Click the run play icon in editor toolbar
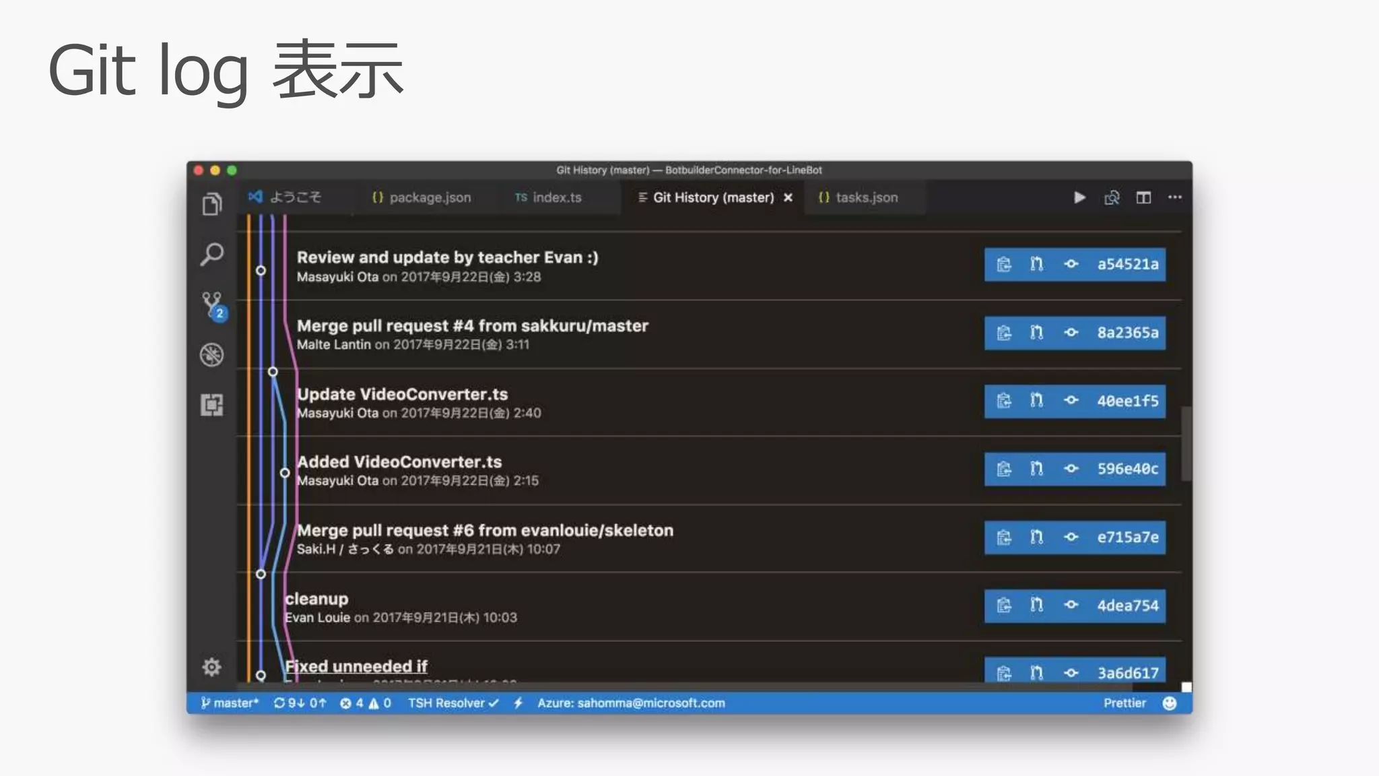This screenshot has height=776, width=1379. coord(1079,197)
